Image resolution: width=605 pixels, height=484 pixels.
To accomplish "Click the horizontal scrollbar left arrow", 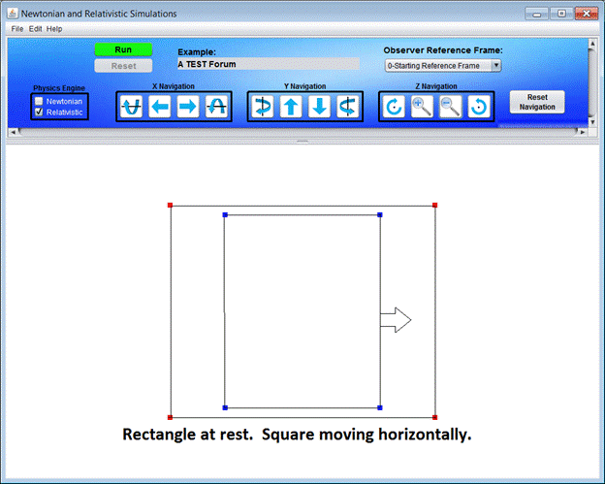I will [x=13, y=132].
